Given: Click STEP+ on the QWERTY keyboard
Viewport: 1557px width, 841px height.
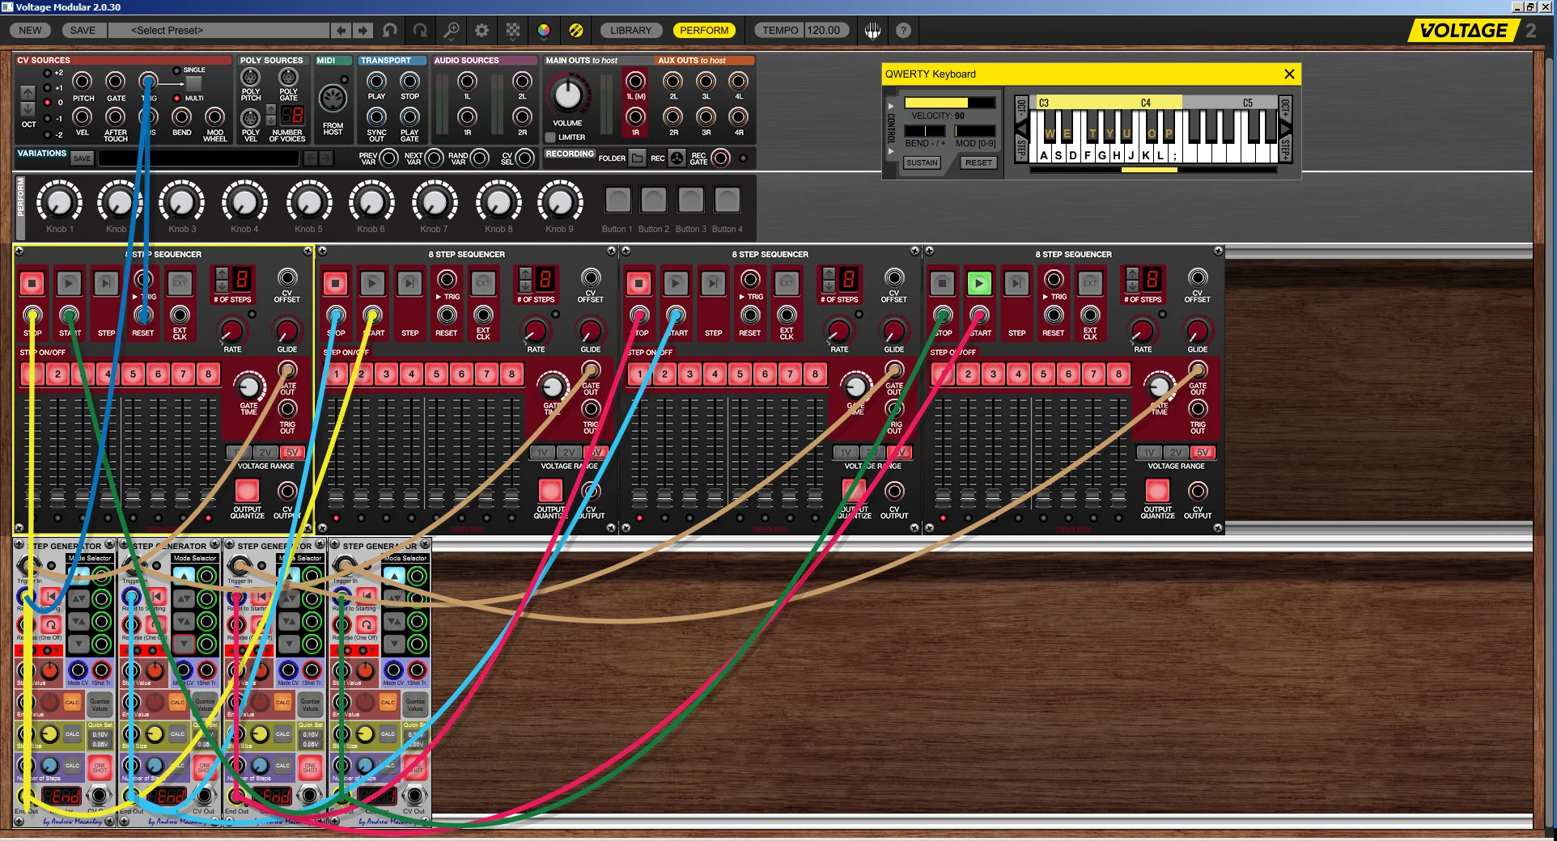Looking at the screenshot, I should [x=1285, y=149].
